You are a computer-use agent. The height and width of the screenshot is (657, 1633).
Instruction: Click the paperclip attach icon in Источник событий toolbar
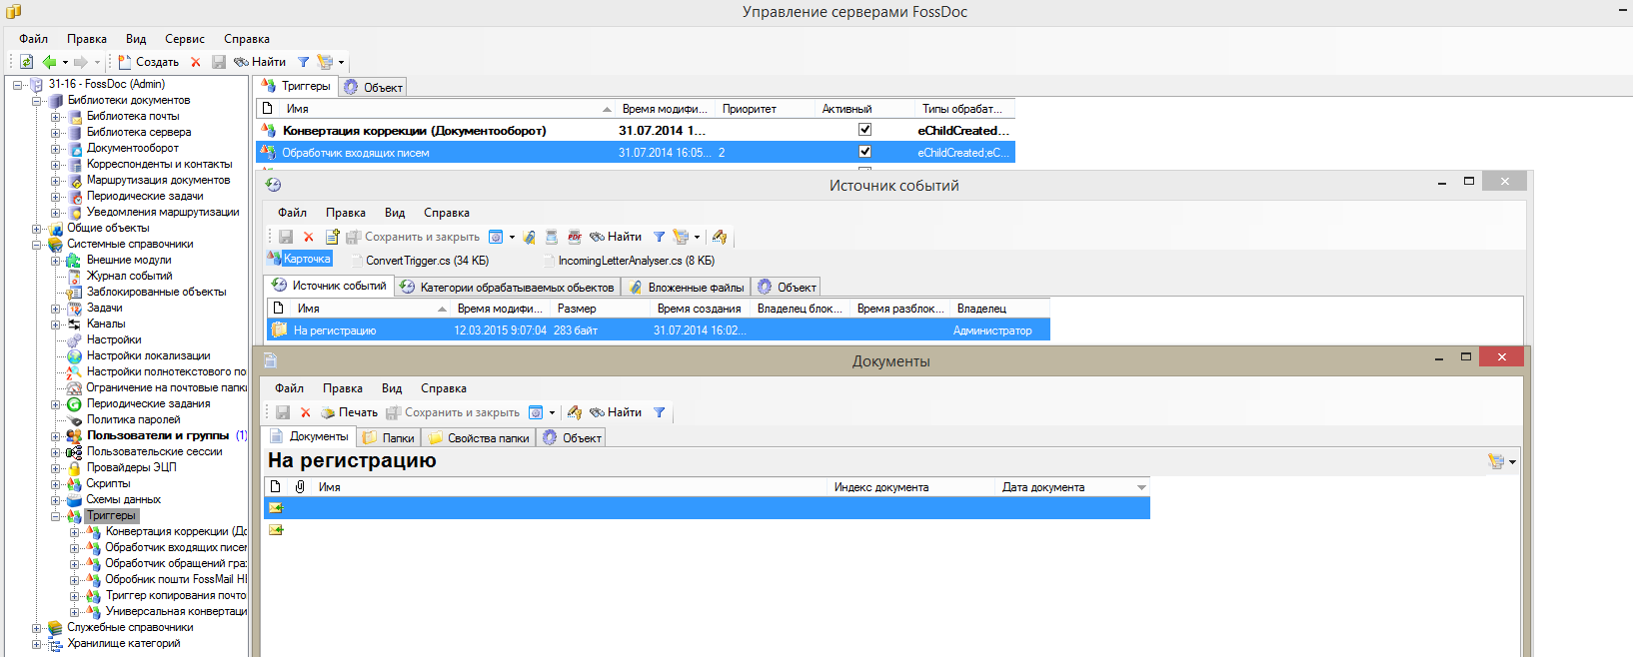[529, 237]
